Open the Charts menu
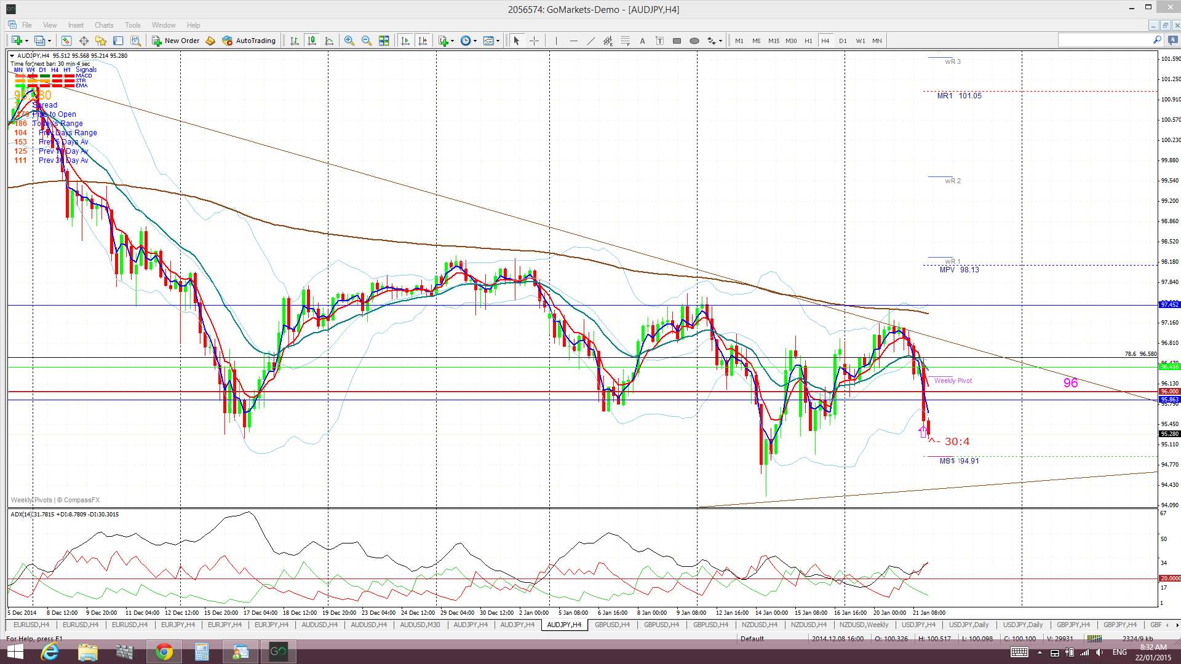The width and height of the screenshot is (1181, 664). click(103, 25)
